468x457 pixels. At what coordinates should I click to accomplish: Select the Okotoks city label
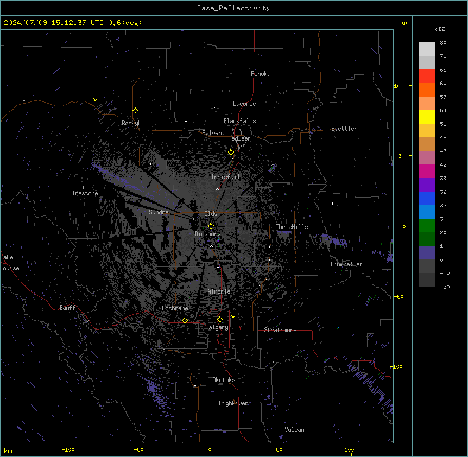(224, 380)
